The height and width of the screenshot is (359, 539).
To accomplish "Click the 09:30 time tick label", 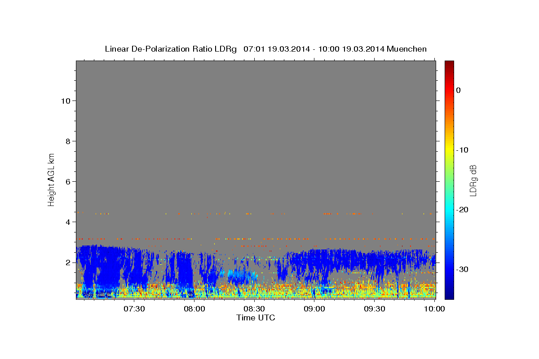I will click(374, 309).
